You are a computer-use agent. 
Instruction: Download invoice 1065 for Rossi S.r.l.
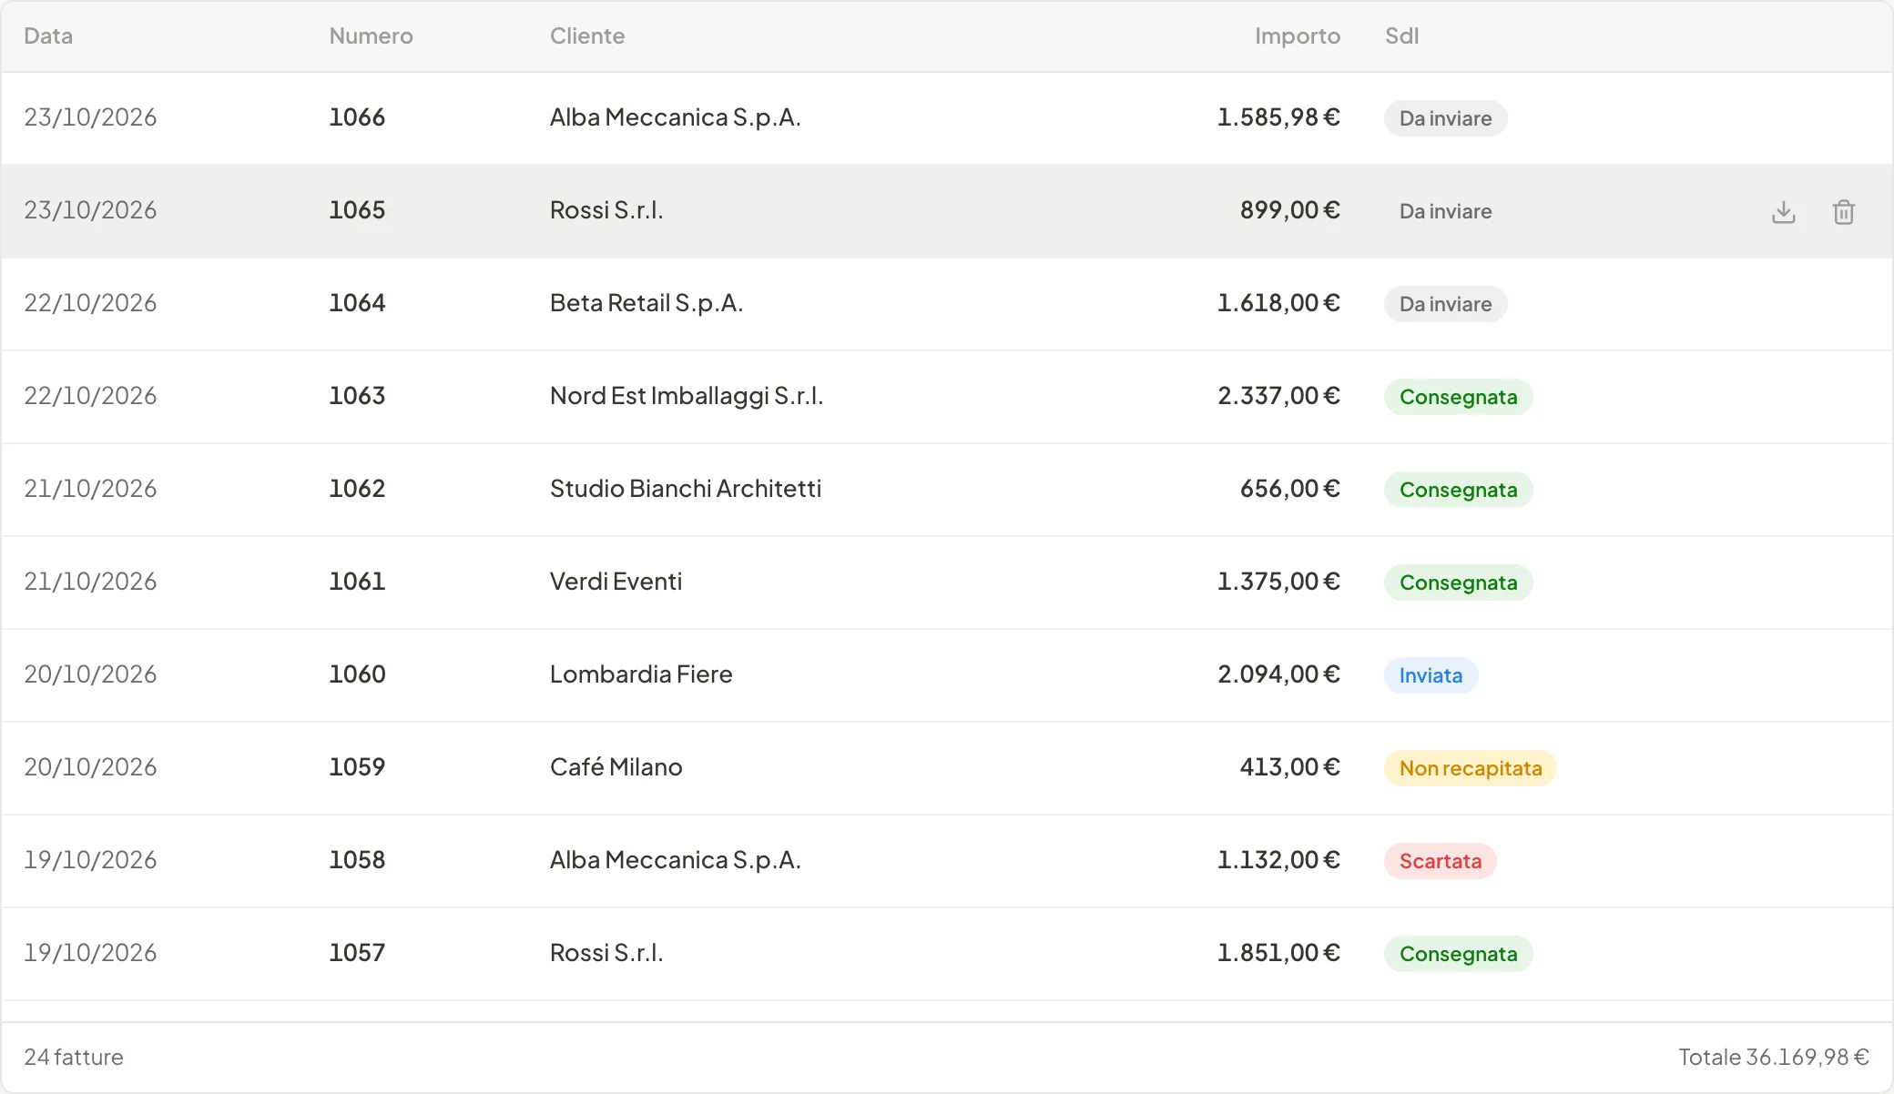point(1784,212)
